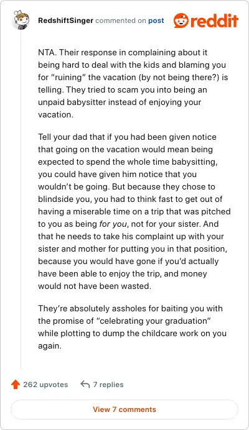The height and width of the screenshot is (430, 249).
Task: Click the reply arrow icon
Action: point(85,385)
